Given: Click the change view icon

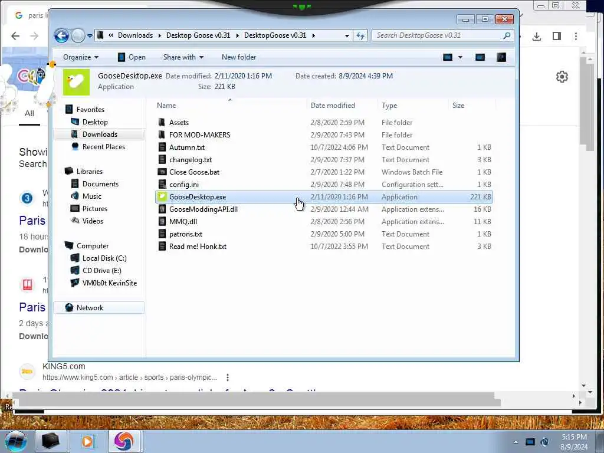Looking at the screenshot, I should point(447,57).
